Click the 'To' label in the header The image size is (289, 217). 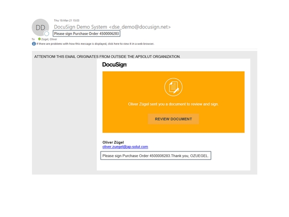point(33,39)
